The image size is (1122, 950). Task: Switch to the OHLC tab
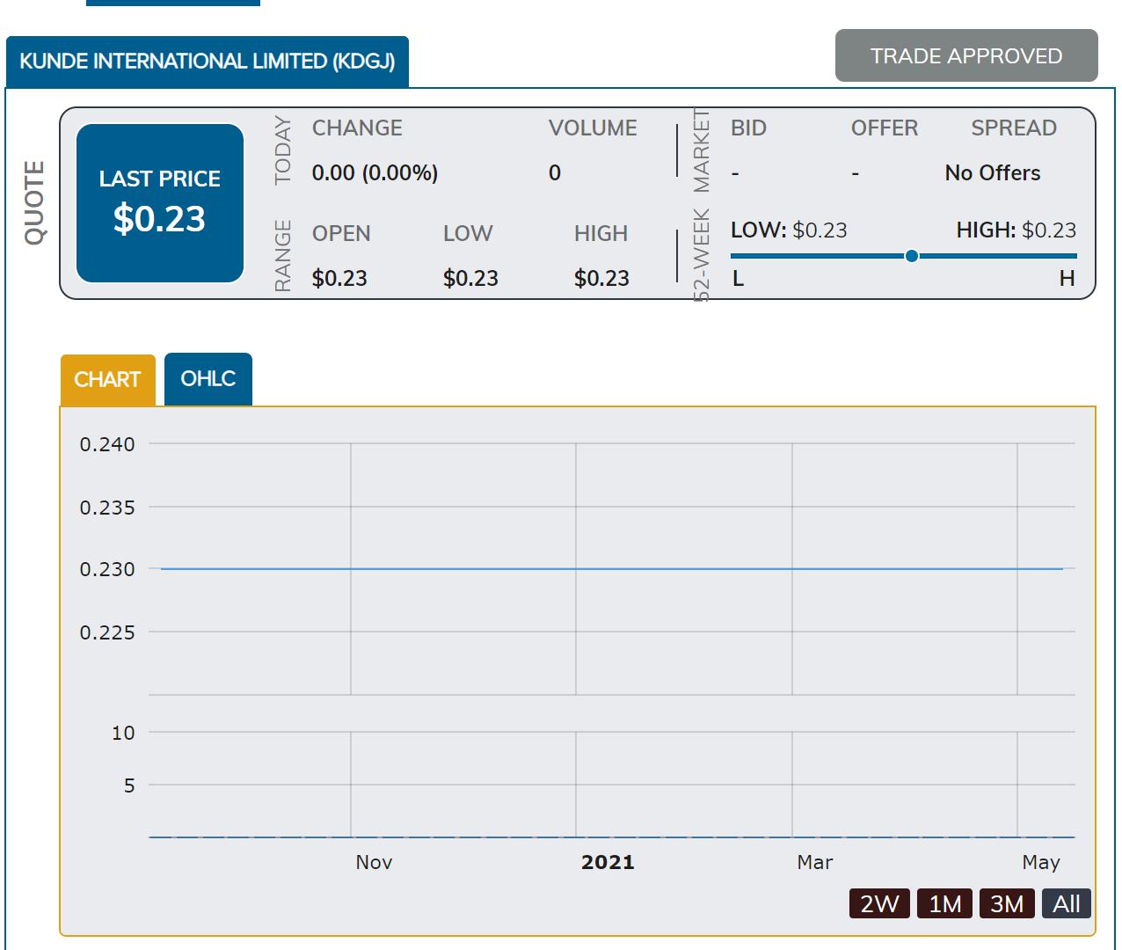pyautogui.click(x=208, y=379)
